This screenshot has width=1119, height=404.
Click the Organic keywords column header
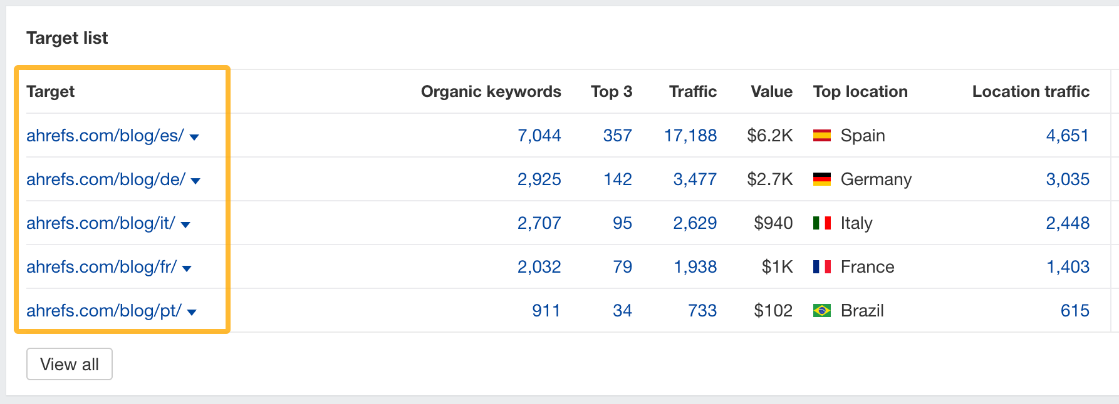point(491,92)
